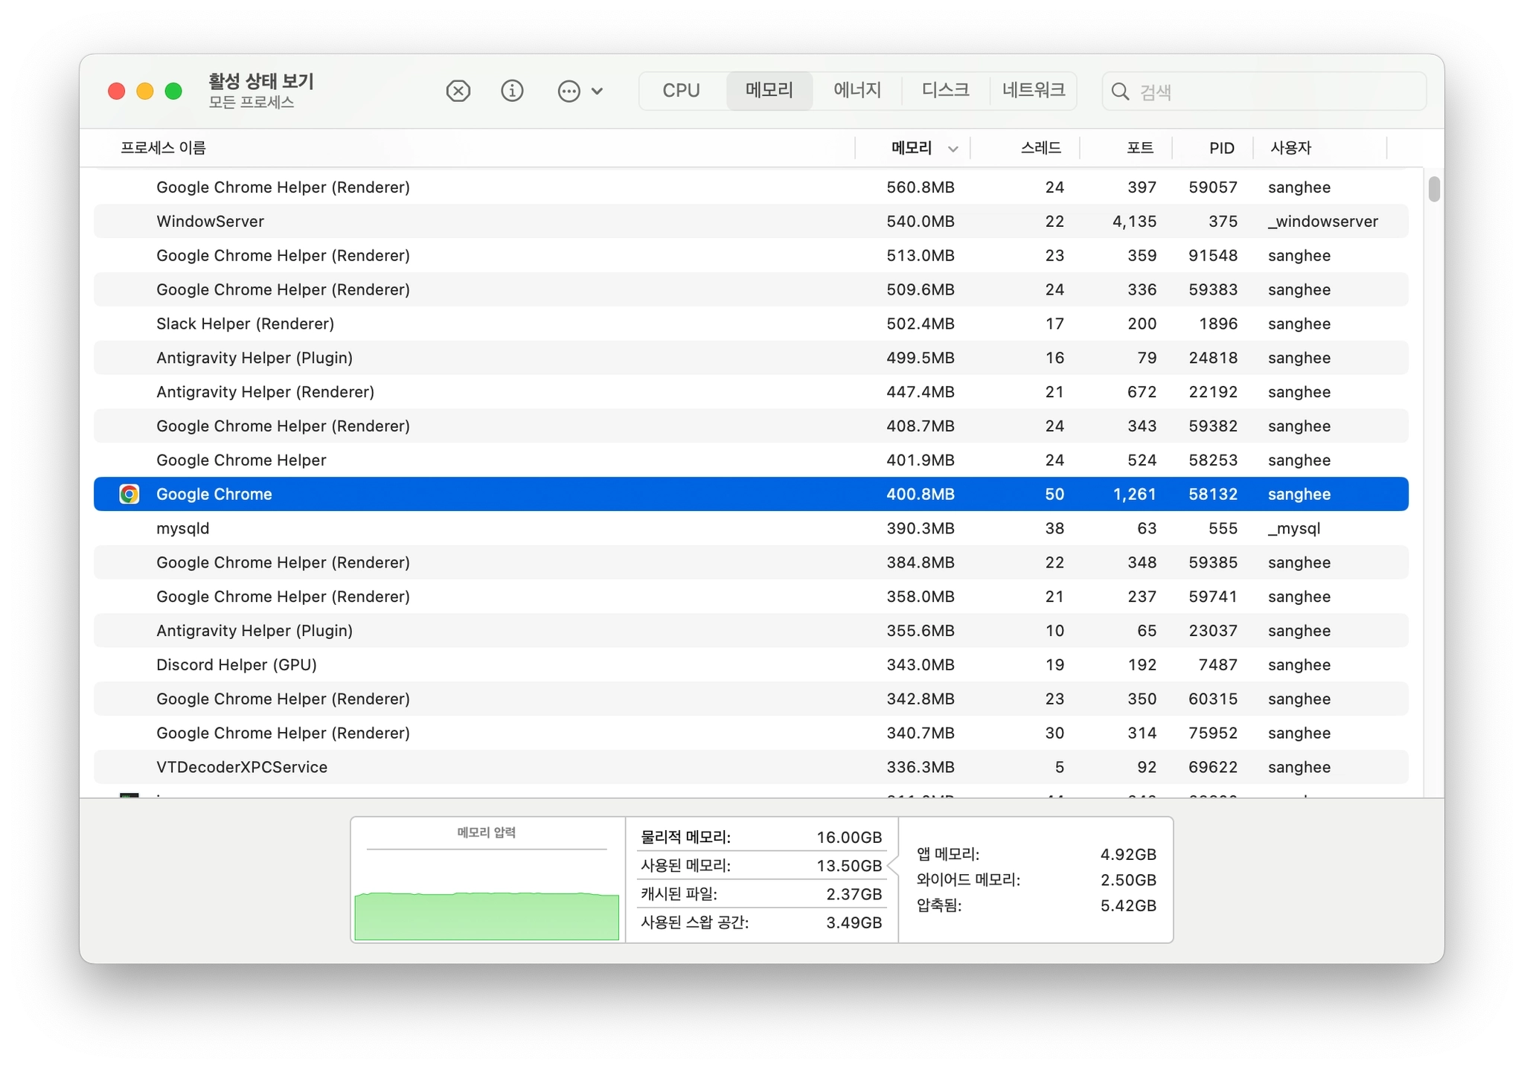The width and height of the screenshot is (1524, 1069).
Task: Click the 물리적 메모리 value 16.00GB
Action: pos(849,838)
